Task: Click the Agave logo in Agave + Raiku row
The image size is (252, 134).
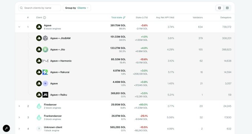Action: 39,95
